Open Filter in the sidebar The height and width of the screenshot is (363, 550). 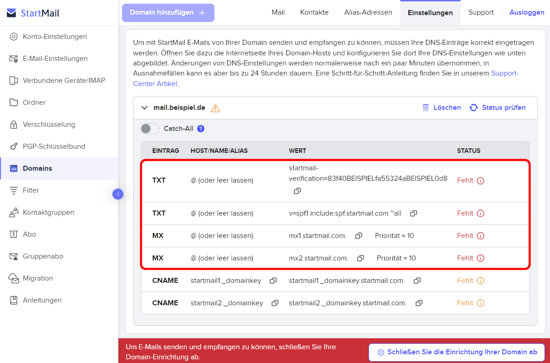coord(59,190)
